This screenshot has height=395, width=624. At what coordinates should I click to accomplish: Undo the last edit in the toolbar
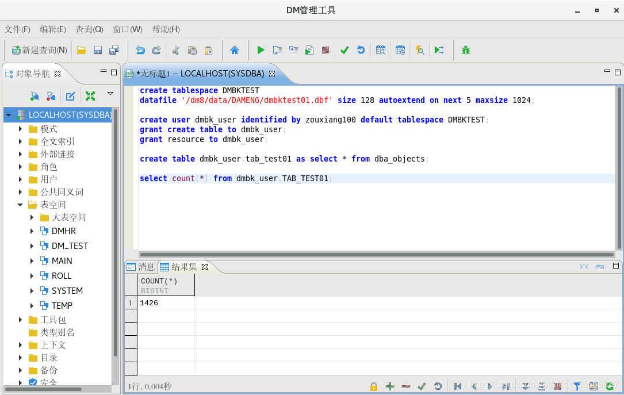[x=140, y=50]
